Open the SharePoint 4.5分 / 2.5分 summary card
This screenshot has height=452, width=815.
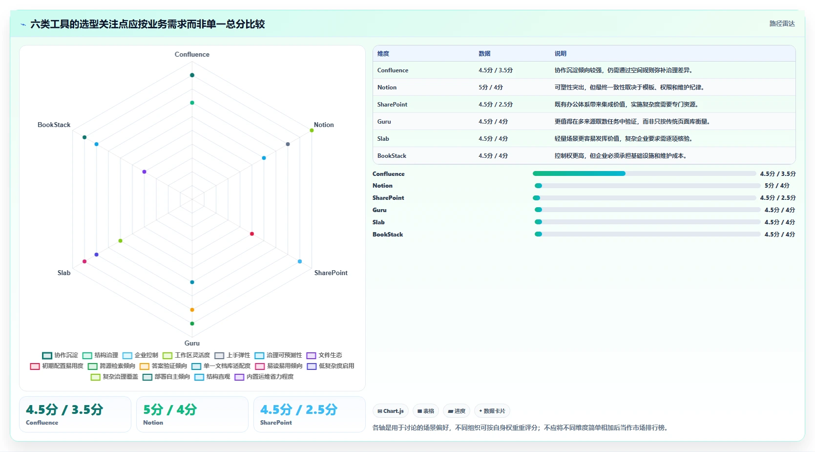310,414
